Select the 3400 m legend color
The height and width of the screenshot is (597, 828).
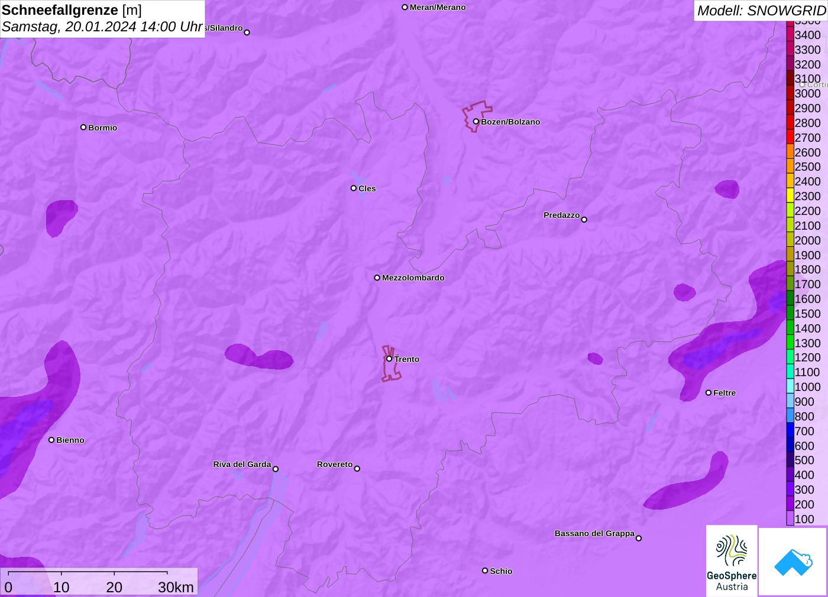(790, 34)
